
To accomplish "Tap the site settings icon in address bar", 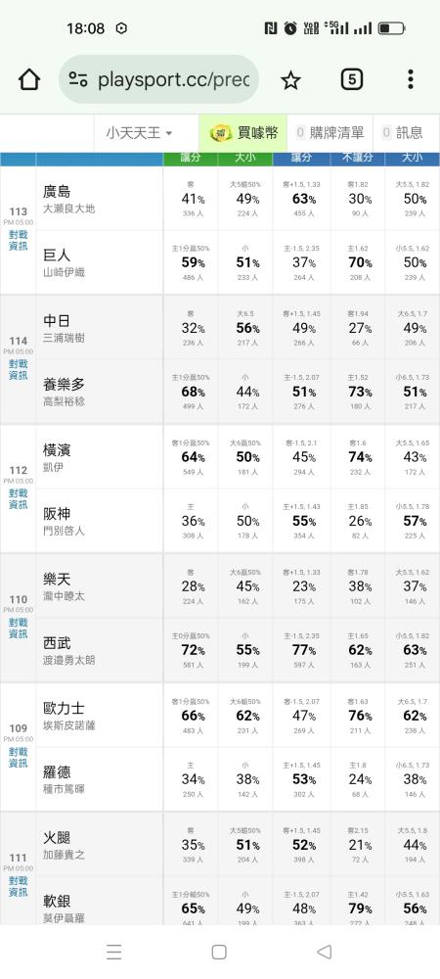I will 78,80.
